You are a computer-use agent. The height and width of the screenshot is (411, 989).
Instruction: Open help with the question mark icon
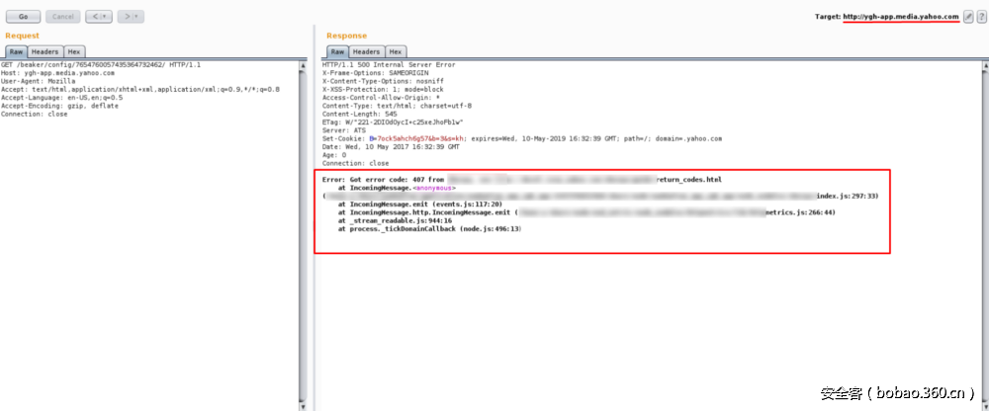[981, 17]
